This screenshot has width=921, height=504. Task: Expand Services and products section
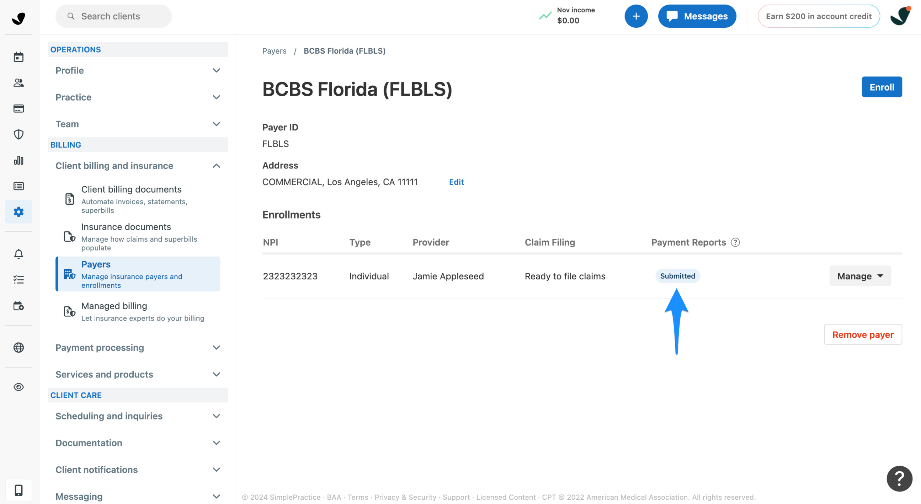138,374
